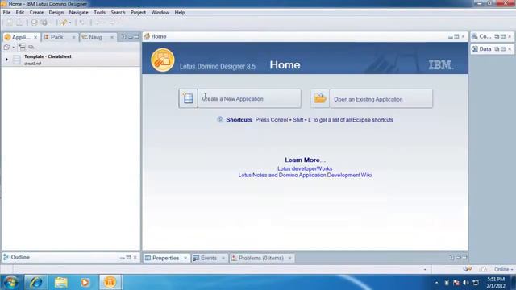Click the collapse all icon in navigator toolbar
516x290 pixels.
point(22,48)
